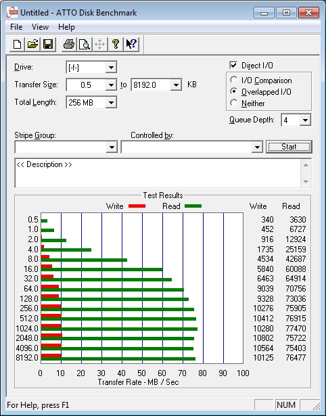This screenshot has height=416, width=326.
Task: Click the ATTO application icon in title bar
Action: 12,12
